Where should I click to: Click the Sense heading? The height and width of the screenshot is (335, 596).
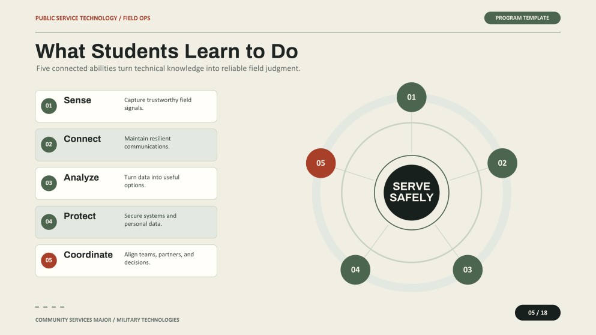(x=77, y=100)
